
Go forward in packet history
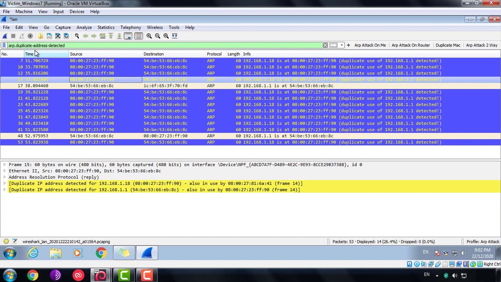pos(94,36)
